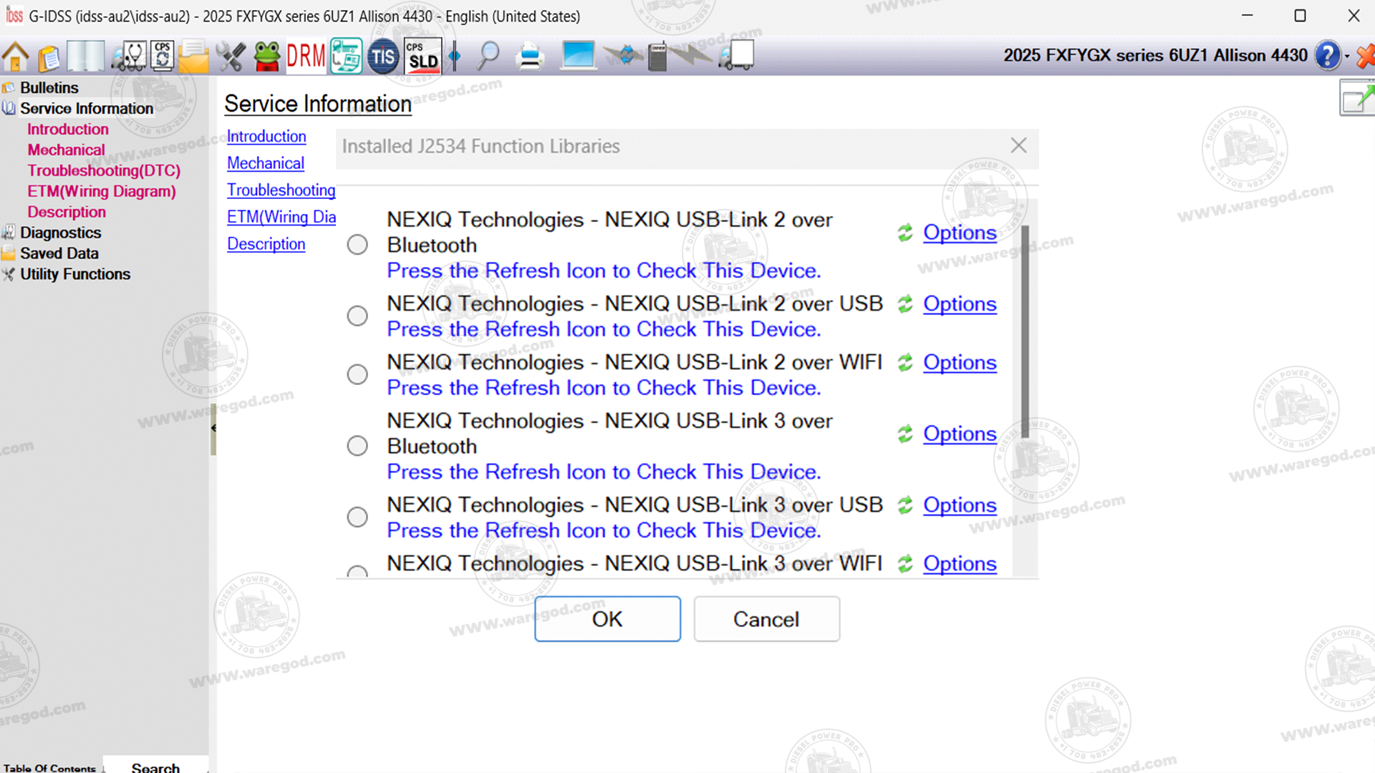Open the DRM toolbar icon
1375x773 pixels.
pyautogui.click(x=306, y=56)
